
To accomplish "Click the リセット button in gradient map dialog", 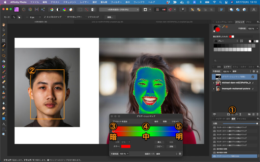I will (x=175, y=121).
